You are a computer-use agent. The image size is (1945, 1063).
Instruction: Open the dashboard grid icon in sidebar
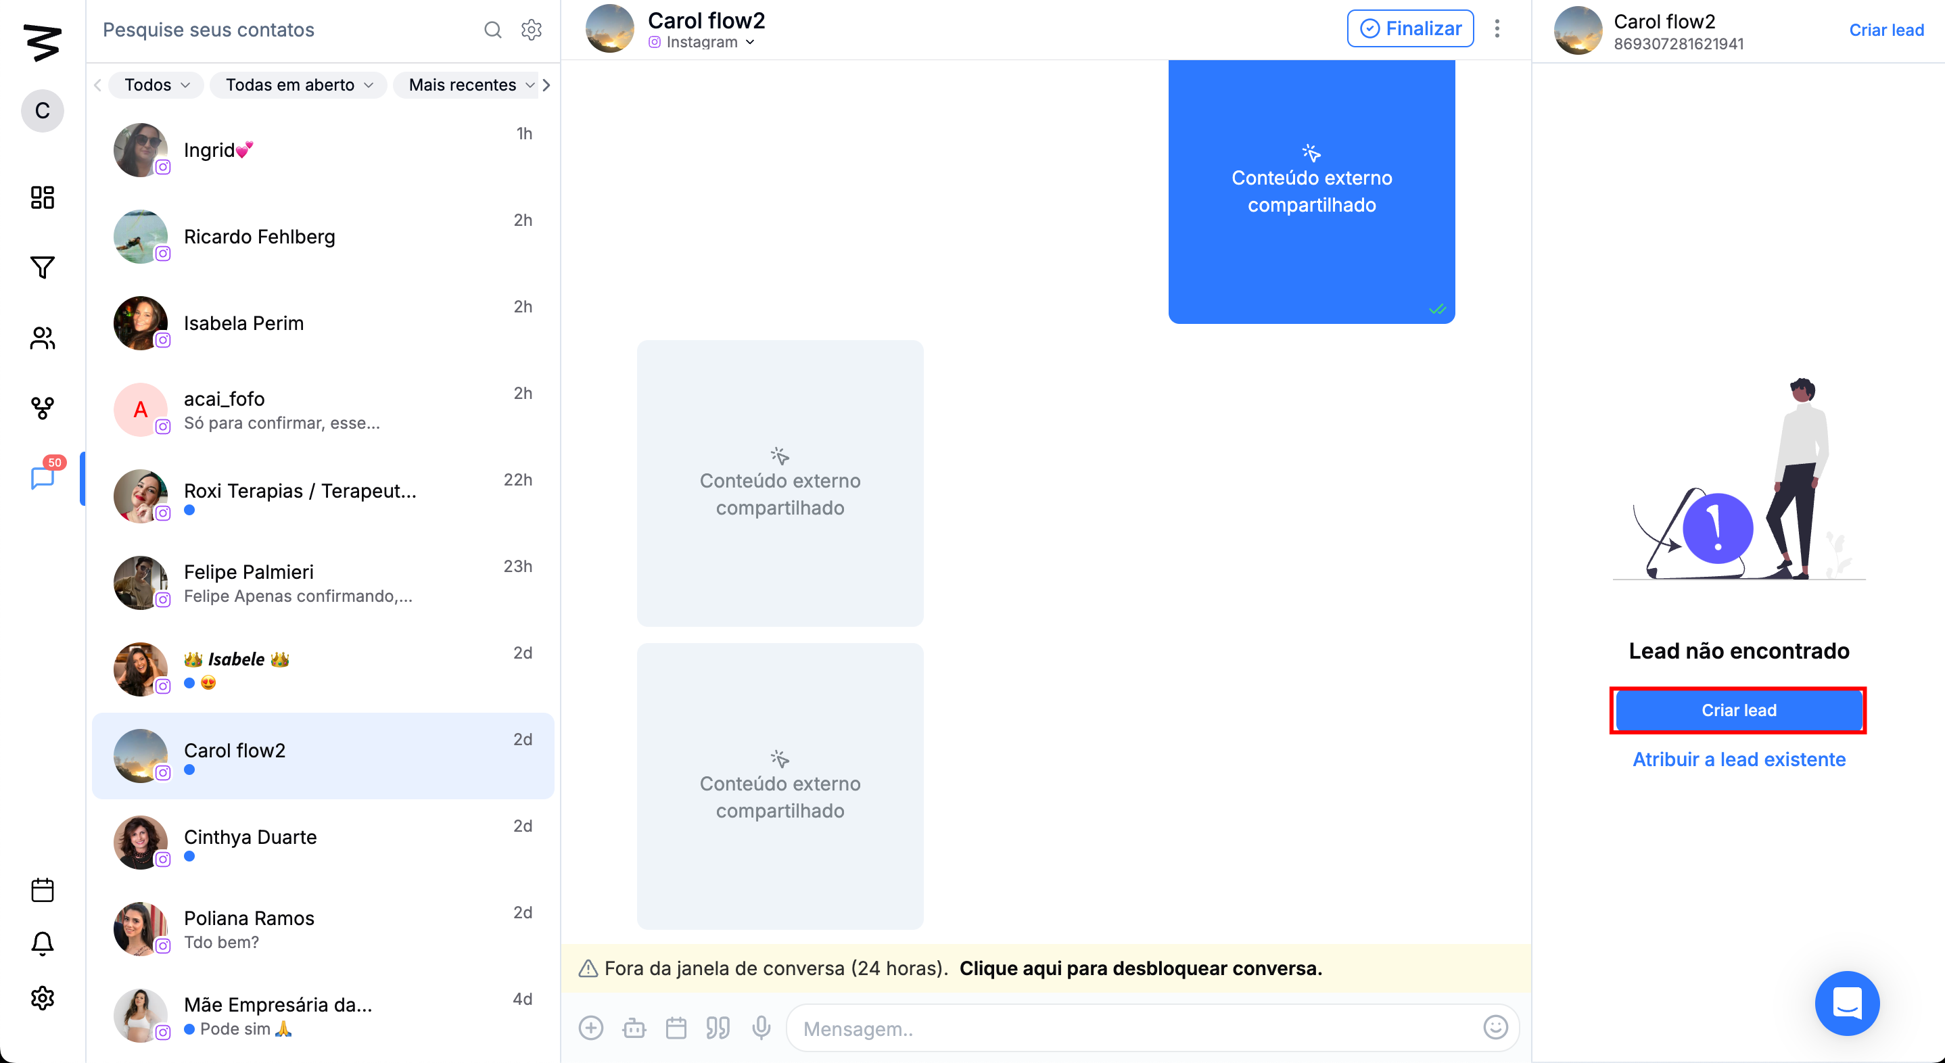43,197
